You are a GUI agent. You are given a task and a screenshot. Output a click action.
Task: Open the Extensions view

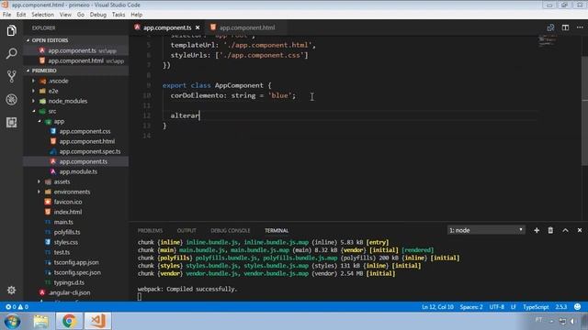pyautogui.click(x=11, y=122)
